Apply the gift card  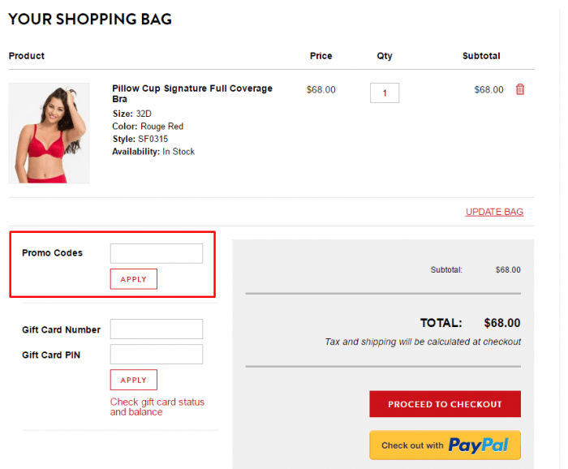(134, 380)
